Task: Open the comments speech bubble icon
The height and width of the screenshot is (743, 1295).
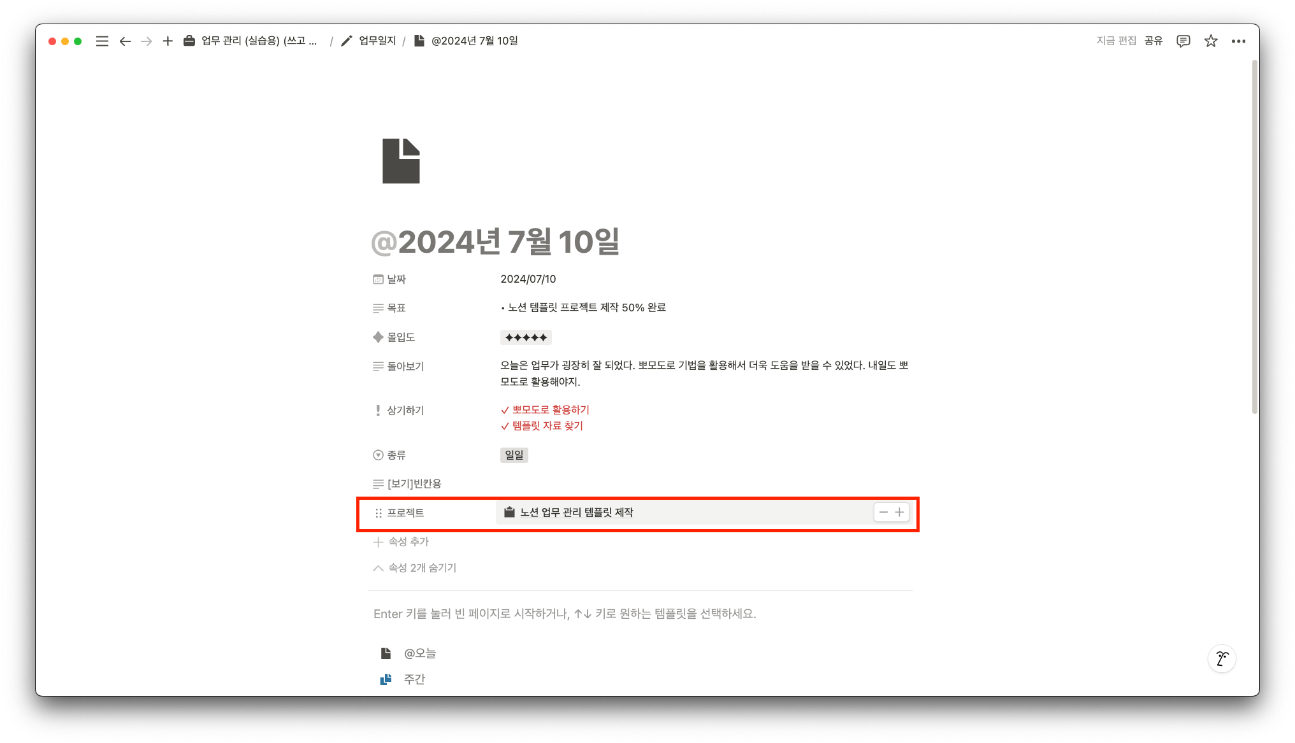Action: [x=1183, y=41]
